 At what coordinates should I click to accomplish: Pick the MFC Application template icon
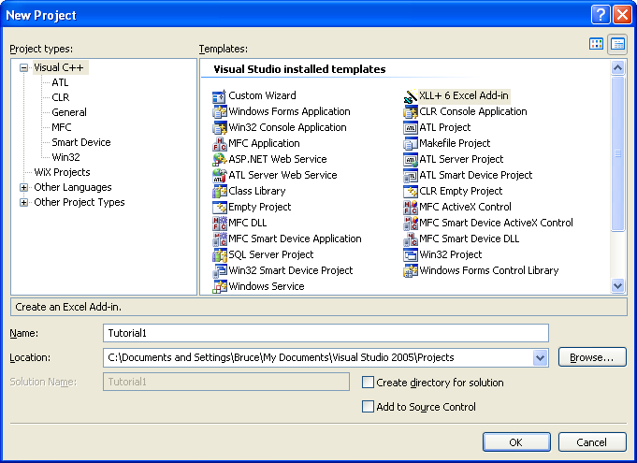click(220, 144)
